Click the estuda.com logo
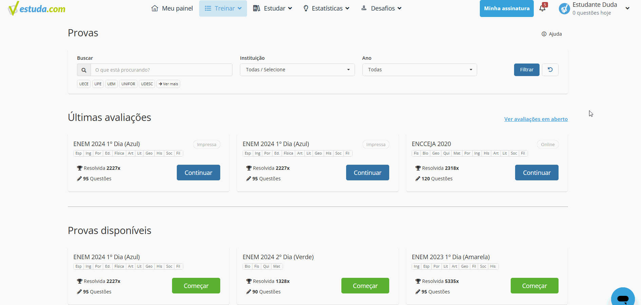 (x=37, y=8)
